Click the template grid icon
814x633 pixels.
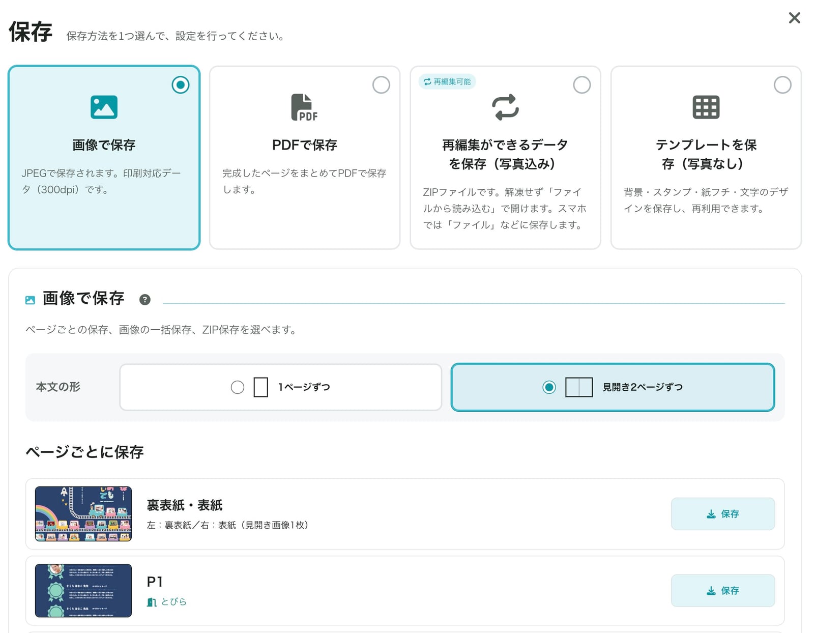[x=706, y=107]
